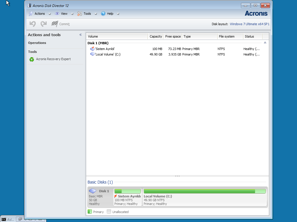Image resolution: width=297 pixels, height=222 pixels.
Task: Open the Actions menu
Action: (39, 14)
